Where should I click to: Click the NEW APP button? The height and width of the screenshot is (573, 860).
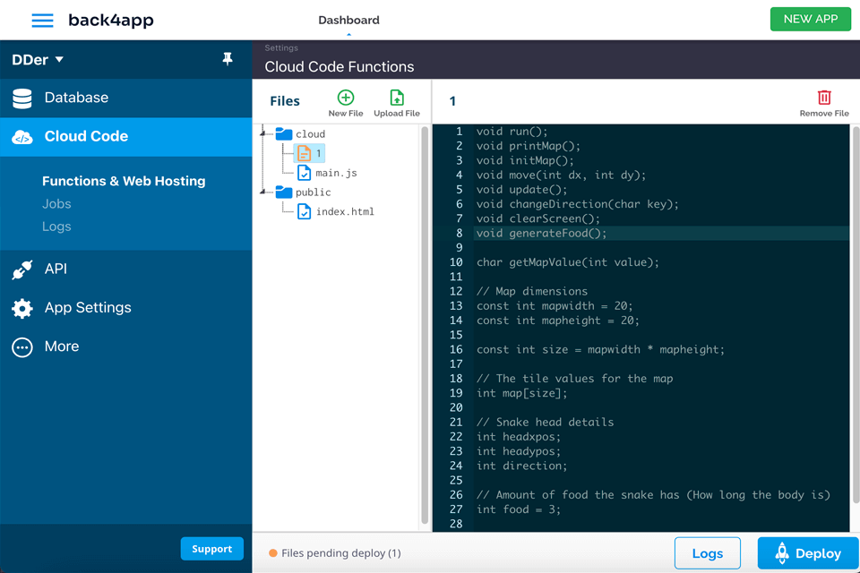click(810, 19)
